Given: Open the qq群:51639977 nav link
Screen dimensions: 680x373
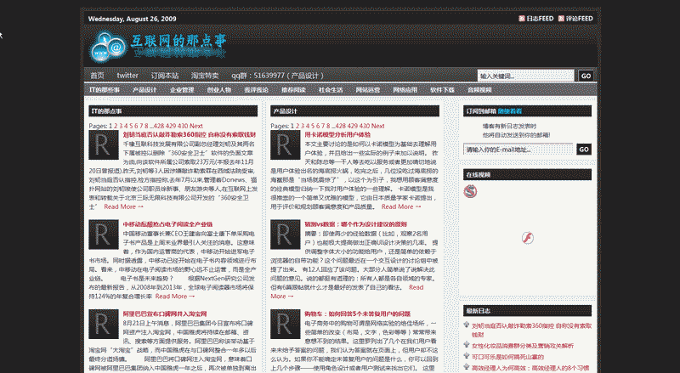Looking at the screenshot, I should pos(278,76).
